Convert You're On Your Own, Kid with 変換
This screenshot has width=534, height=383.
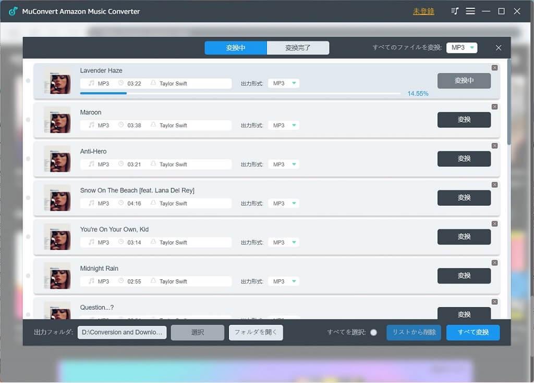464,237
